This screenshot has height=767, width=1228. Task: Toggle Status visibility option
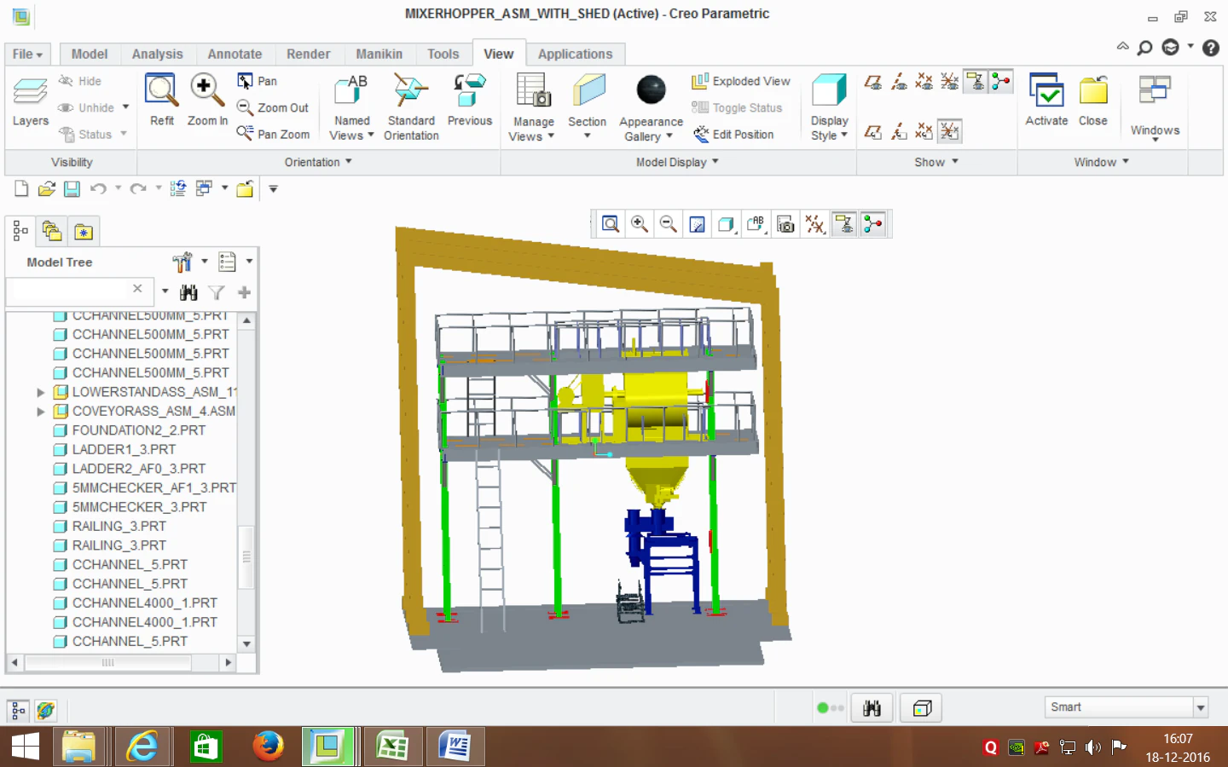pos(92,134)
